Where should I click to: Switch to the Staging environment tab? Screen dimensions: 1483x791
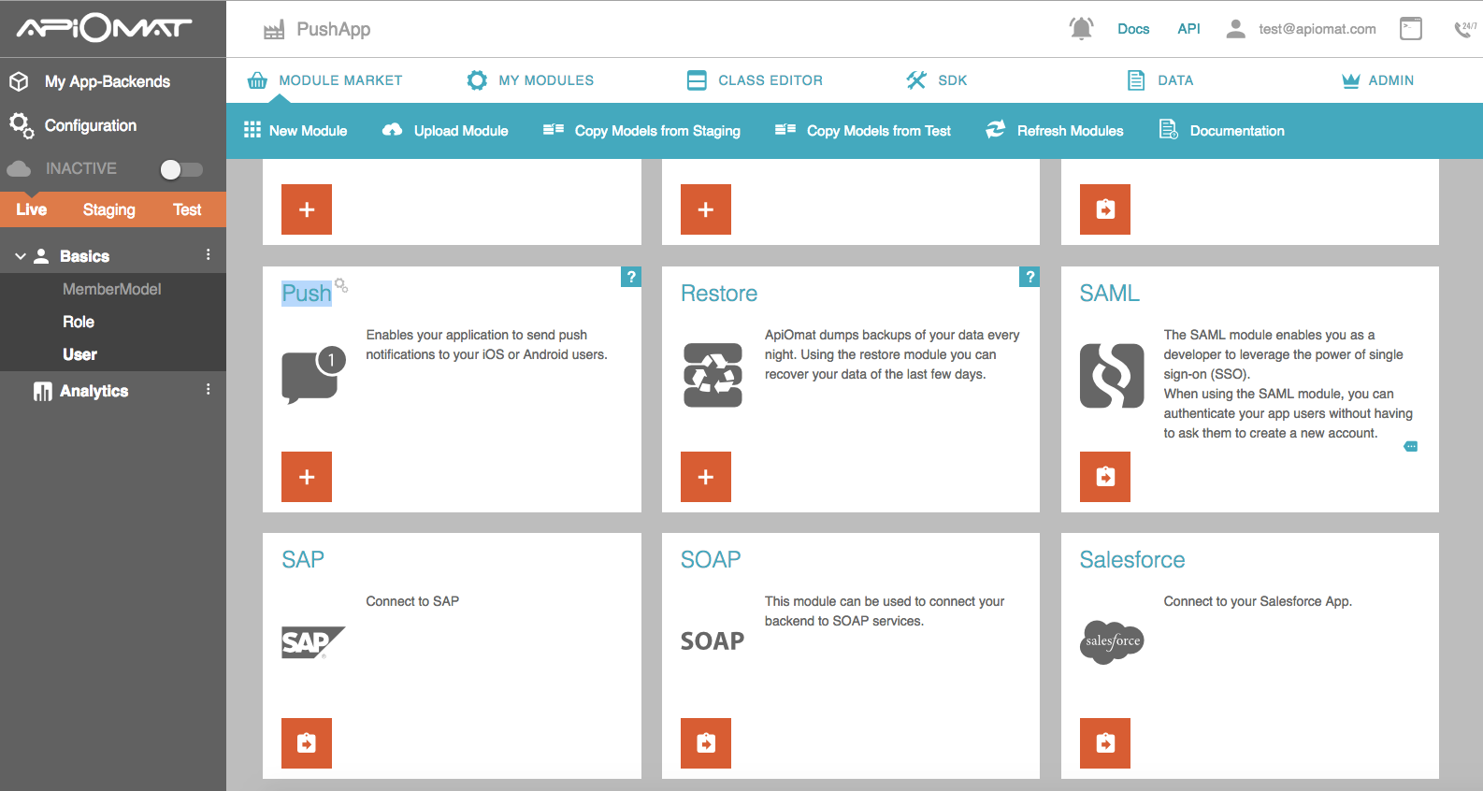click(x=109, y=209)
